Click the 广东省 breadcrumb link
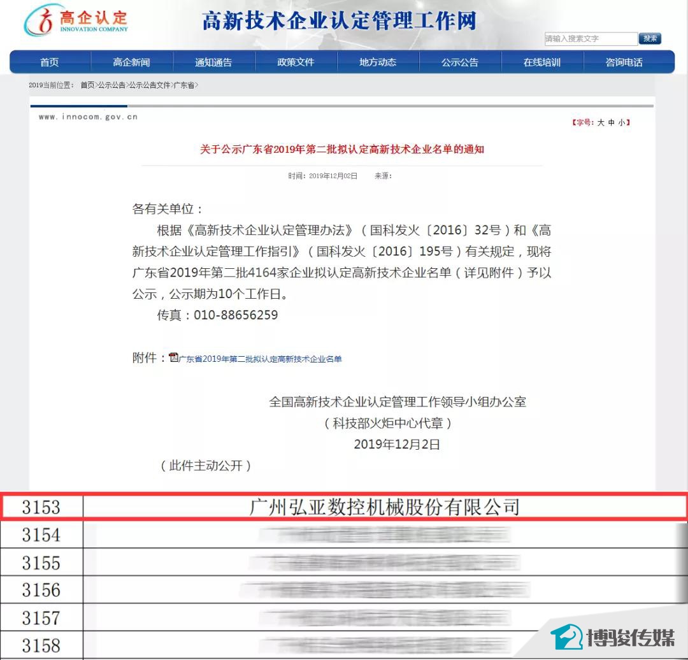 tap(184, 85)
